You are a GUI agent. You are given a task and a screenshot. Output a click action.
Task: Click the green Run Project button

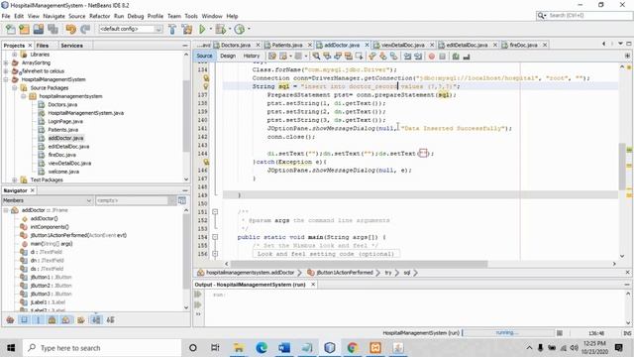pyautogui.click(x=202, y=29)
